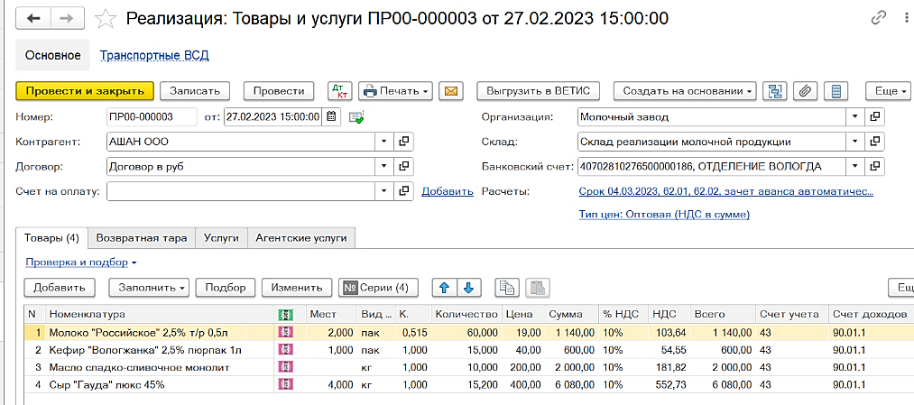The width and height of the screenshot is (914, 405).
Task: Switch to Транспортные ВСД section
Action: (154, 56)
